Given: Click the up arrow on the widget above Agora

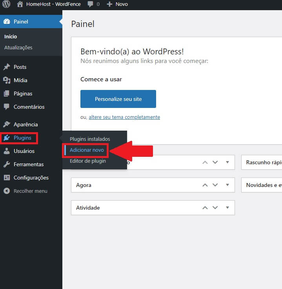Looking at the screenshot, I should point(205,162).
